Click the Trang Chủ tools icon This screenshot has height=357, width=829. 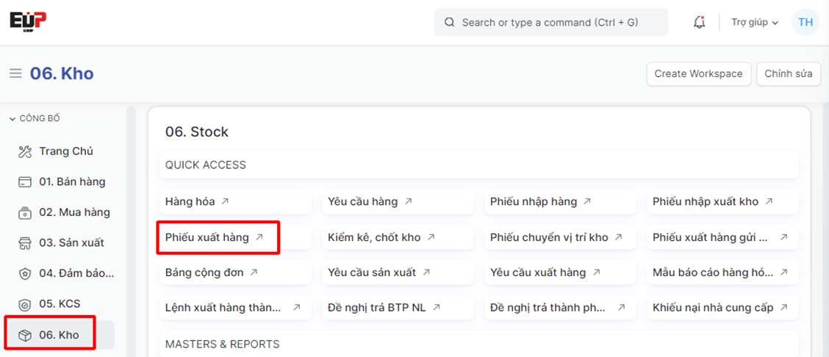point(25,151)
